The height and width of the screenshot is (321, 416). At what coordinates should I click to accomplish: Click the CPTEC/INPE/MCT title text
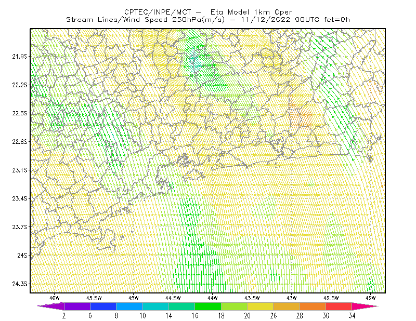158,12
